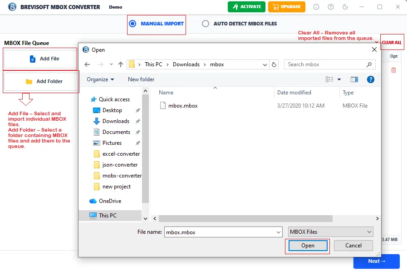Click the Pictures pin icon
The width and height of the screenshot is (407, 271).
138,143
